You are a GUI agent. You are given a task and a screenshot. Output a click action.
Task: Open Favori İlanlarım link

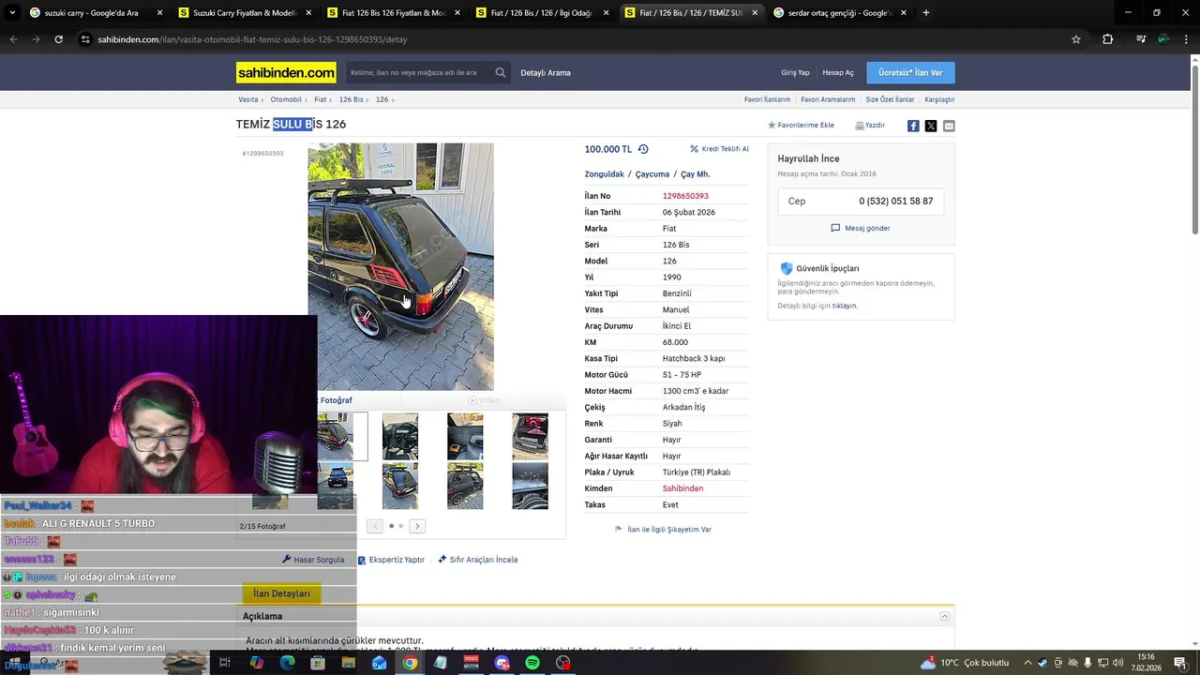point(767,99)
